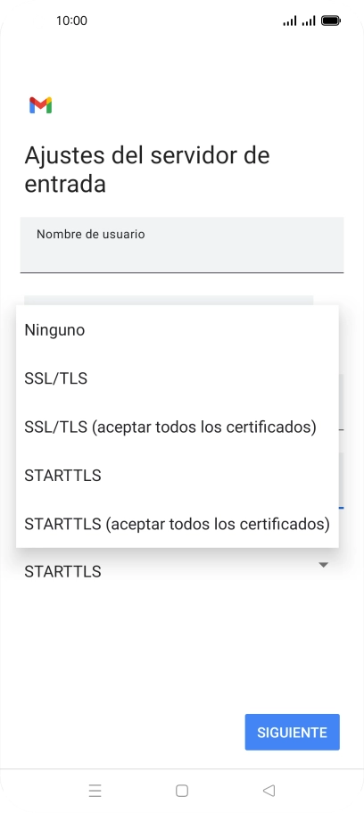The width and height of the screenshot is (364, 813).
Task: Tap the first SIM signal strength icon
Action: click(x=290, y=21)
